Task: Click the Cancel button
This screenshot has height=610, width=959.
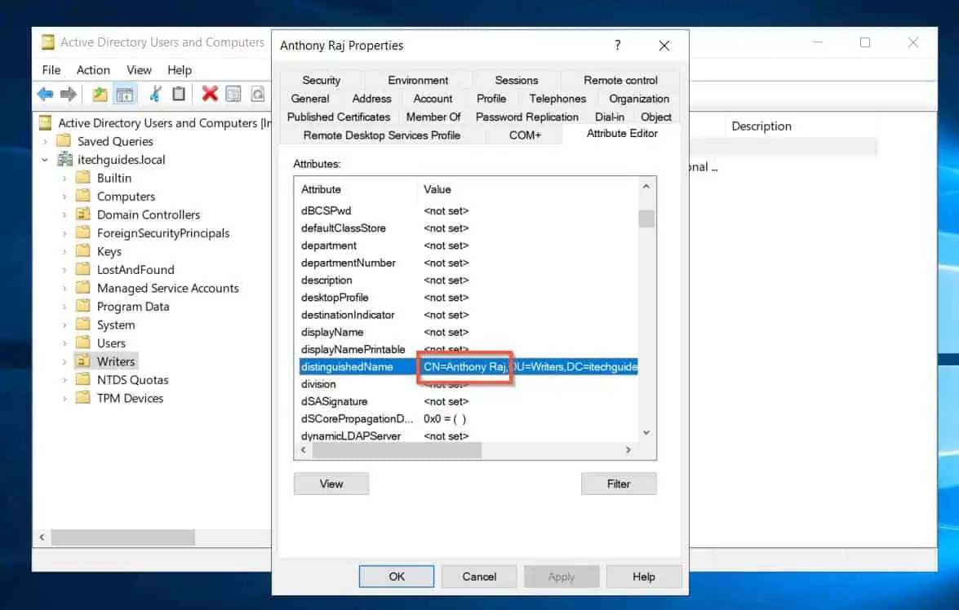Action: tap(479, 577)
